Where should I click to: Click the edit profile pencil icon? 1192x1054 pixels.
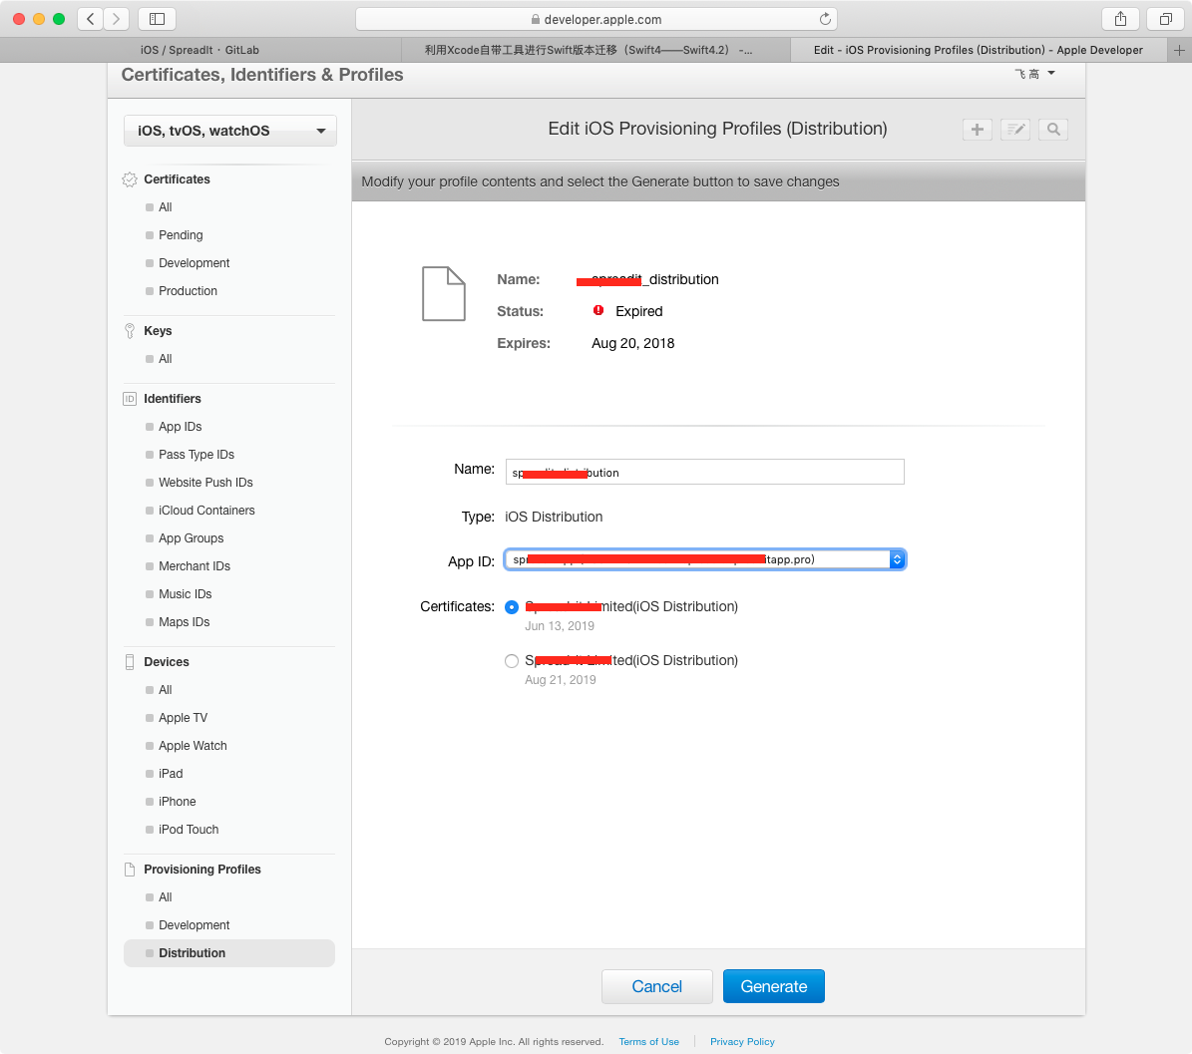point(1014,130)
